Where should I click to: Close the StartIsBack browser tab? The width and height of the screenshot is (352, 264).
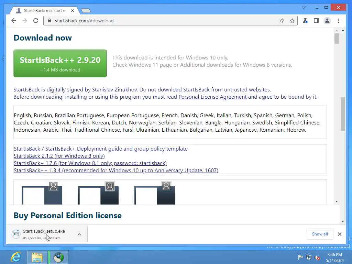(73, 11)
